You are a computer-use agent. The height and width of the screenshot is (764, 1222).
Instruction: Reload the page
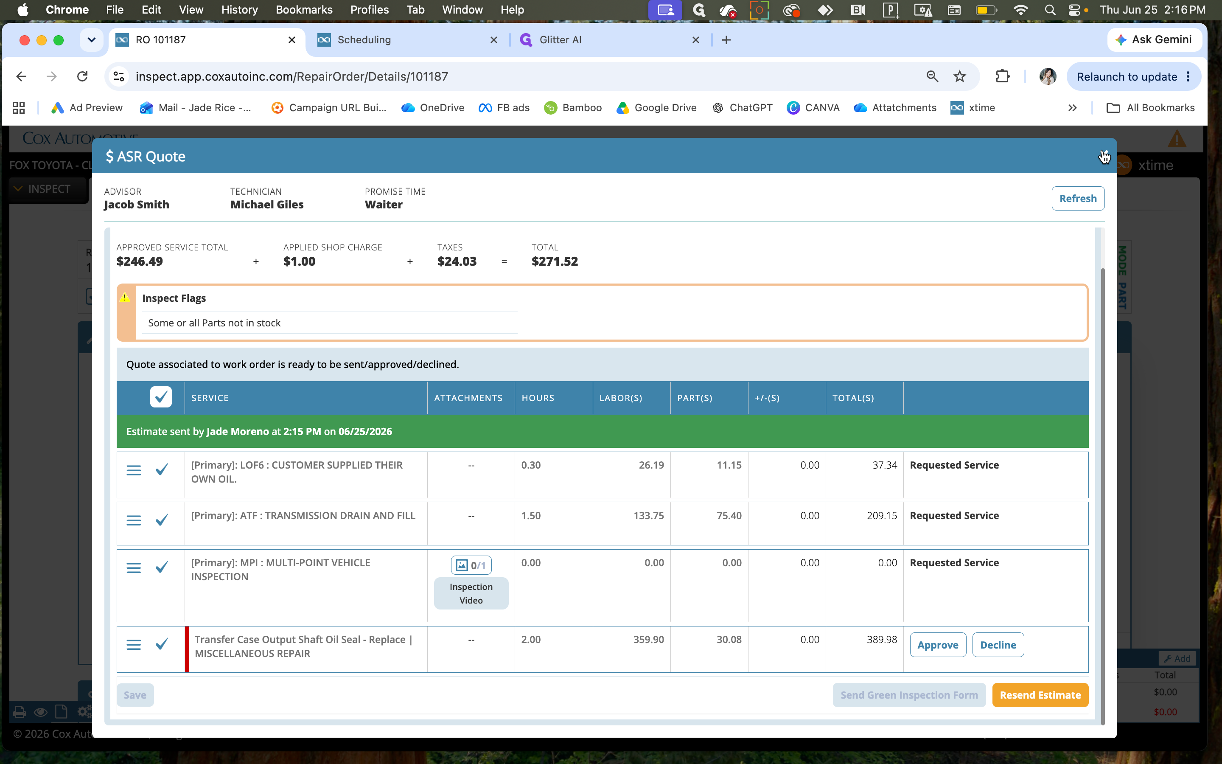point(82,76)
